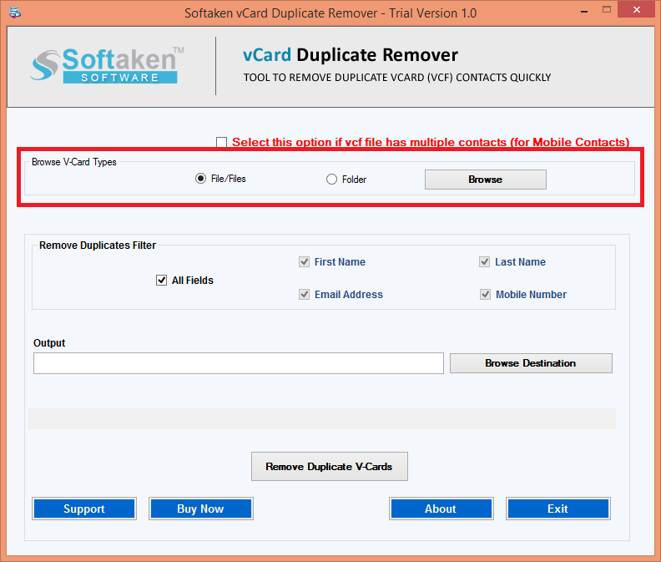Click the progress bar area

point(321,418)
